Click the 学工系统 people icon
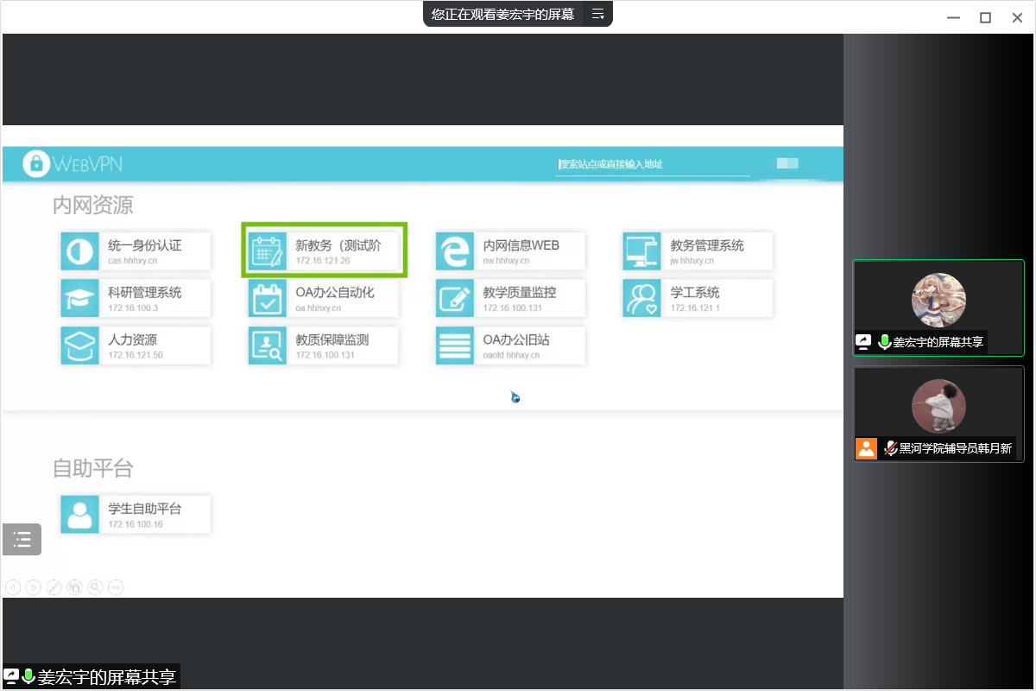The image size is (1036, 691). pyautogui.click(x=641, y=298)
